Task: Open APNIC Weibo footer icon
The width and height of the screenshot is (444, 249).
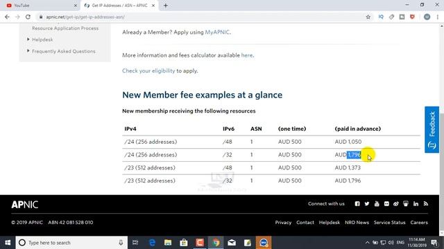Action: click(x=396, y=204)
